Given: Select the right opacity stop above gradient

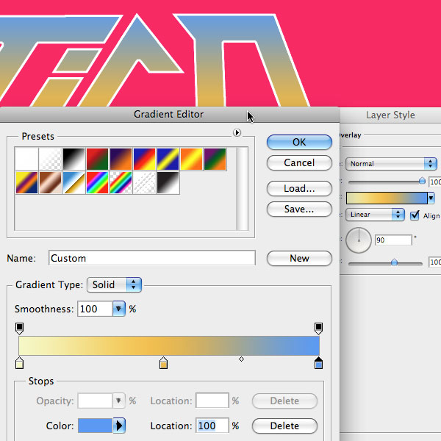Looking at the screenshot, I should point(318,329).
